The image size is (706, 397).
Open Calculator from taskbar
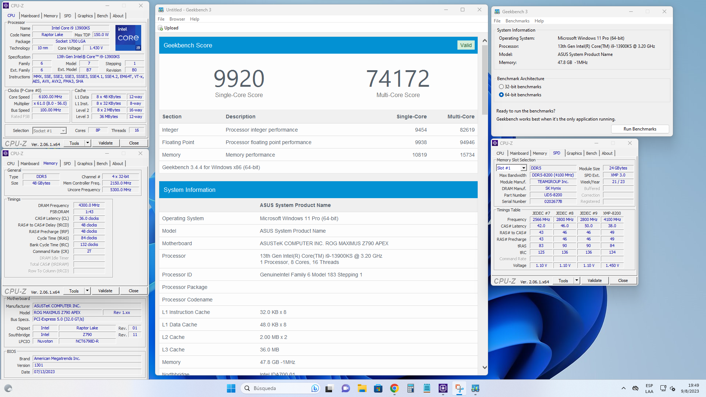(x=411, y=388)
